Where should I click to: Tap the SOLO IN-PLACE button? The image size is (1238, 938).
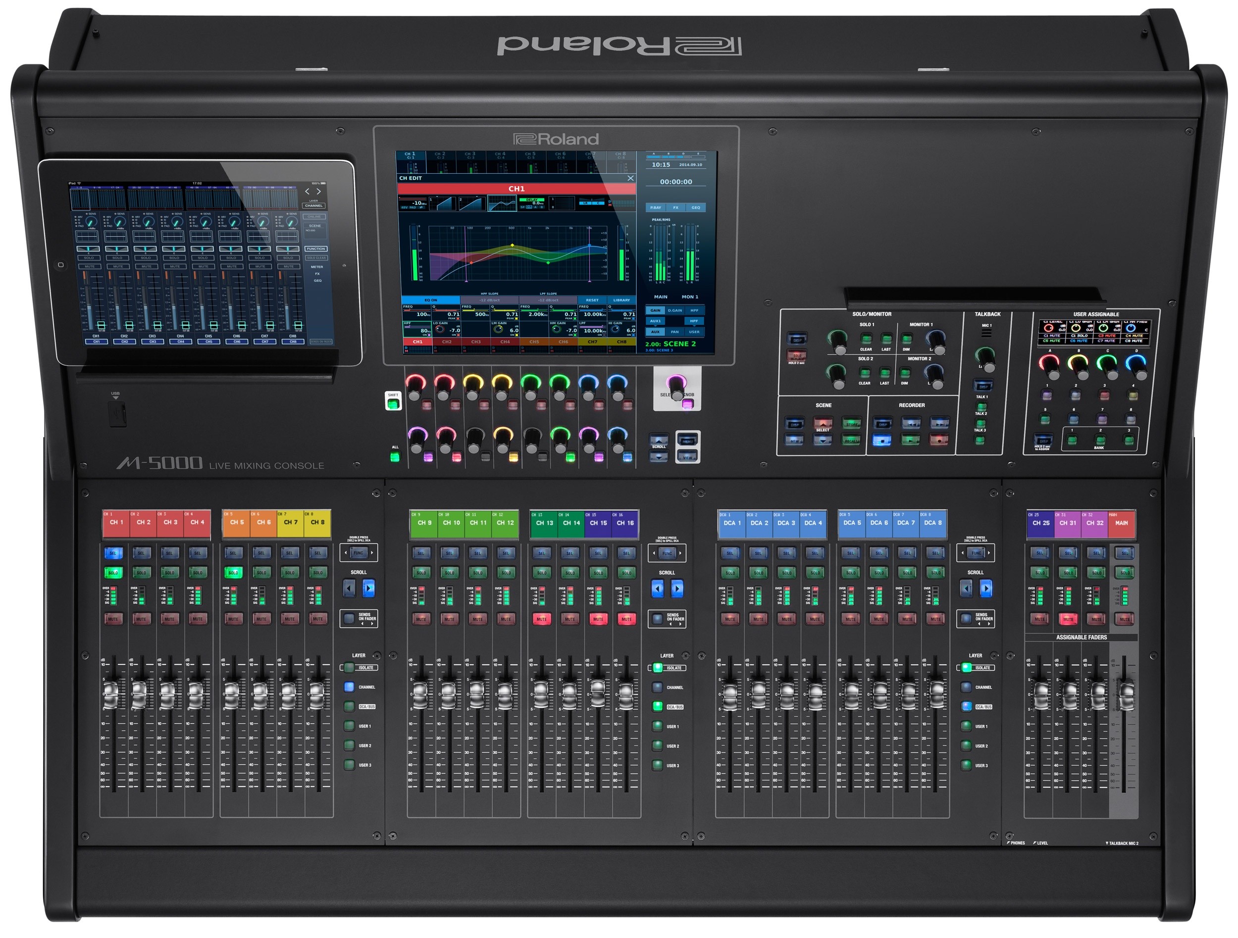(x=797, y=355)
